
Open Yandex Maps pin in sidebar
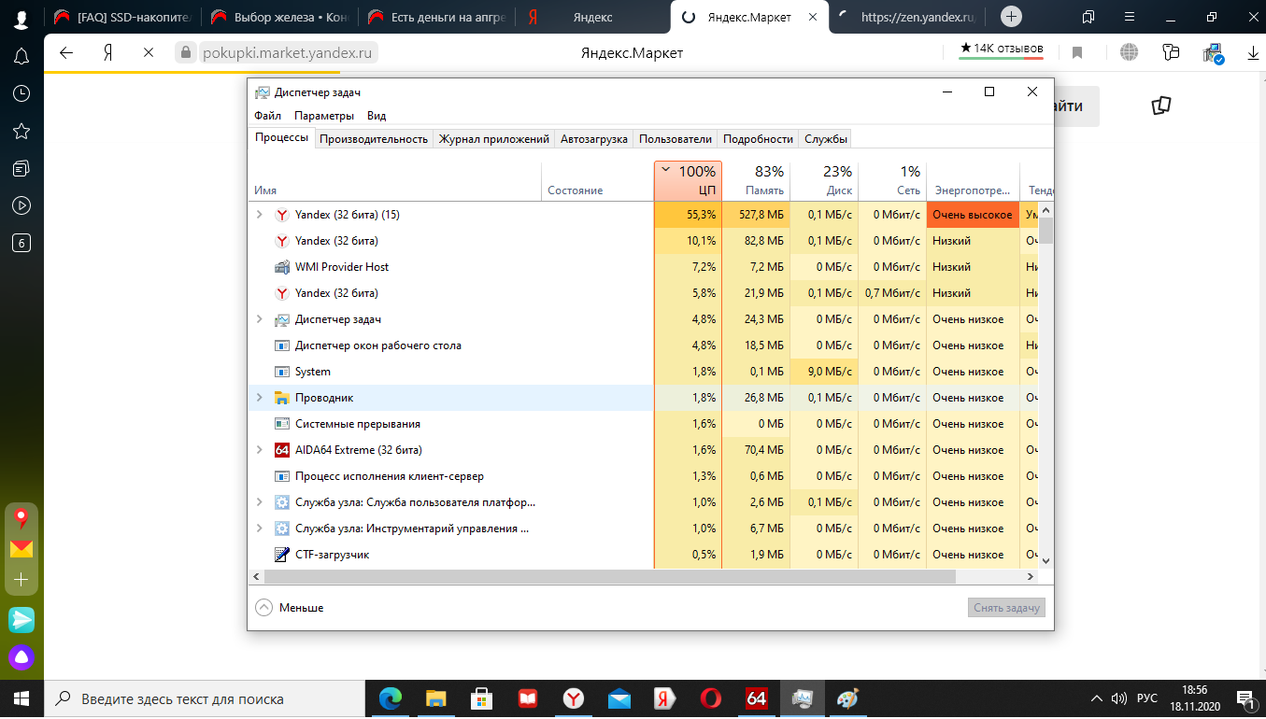tap(21, 518)
